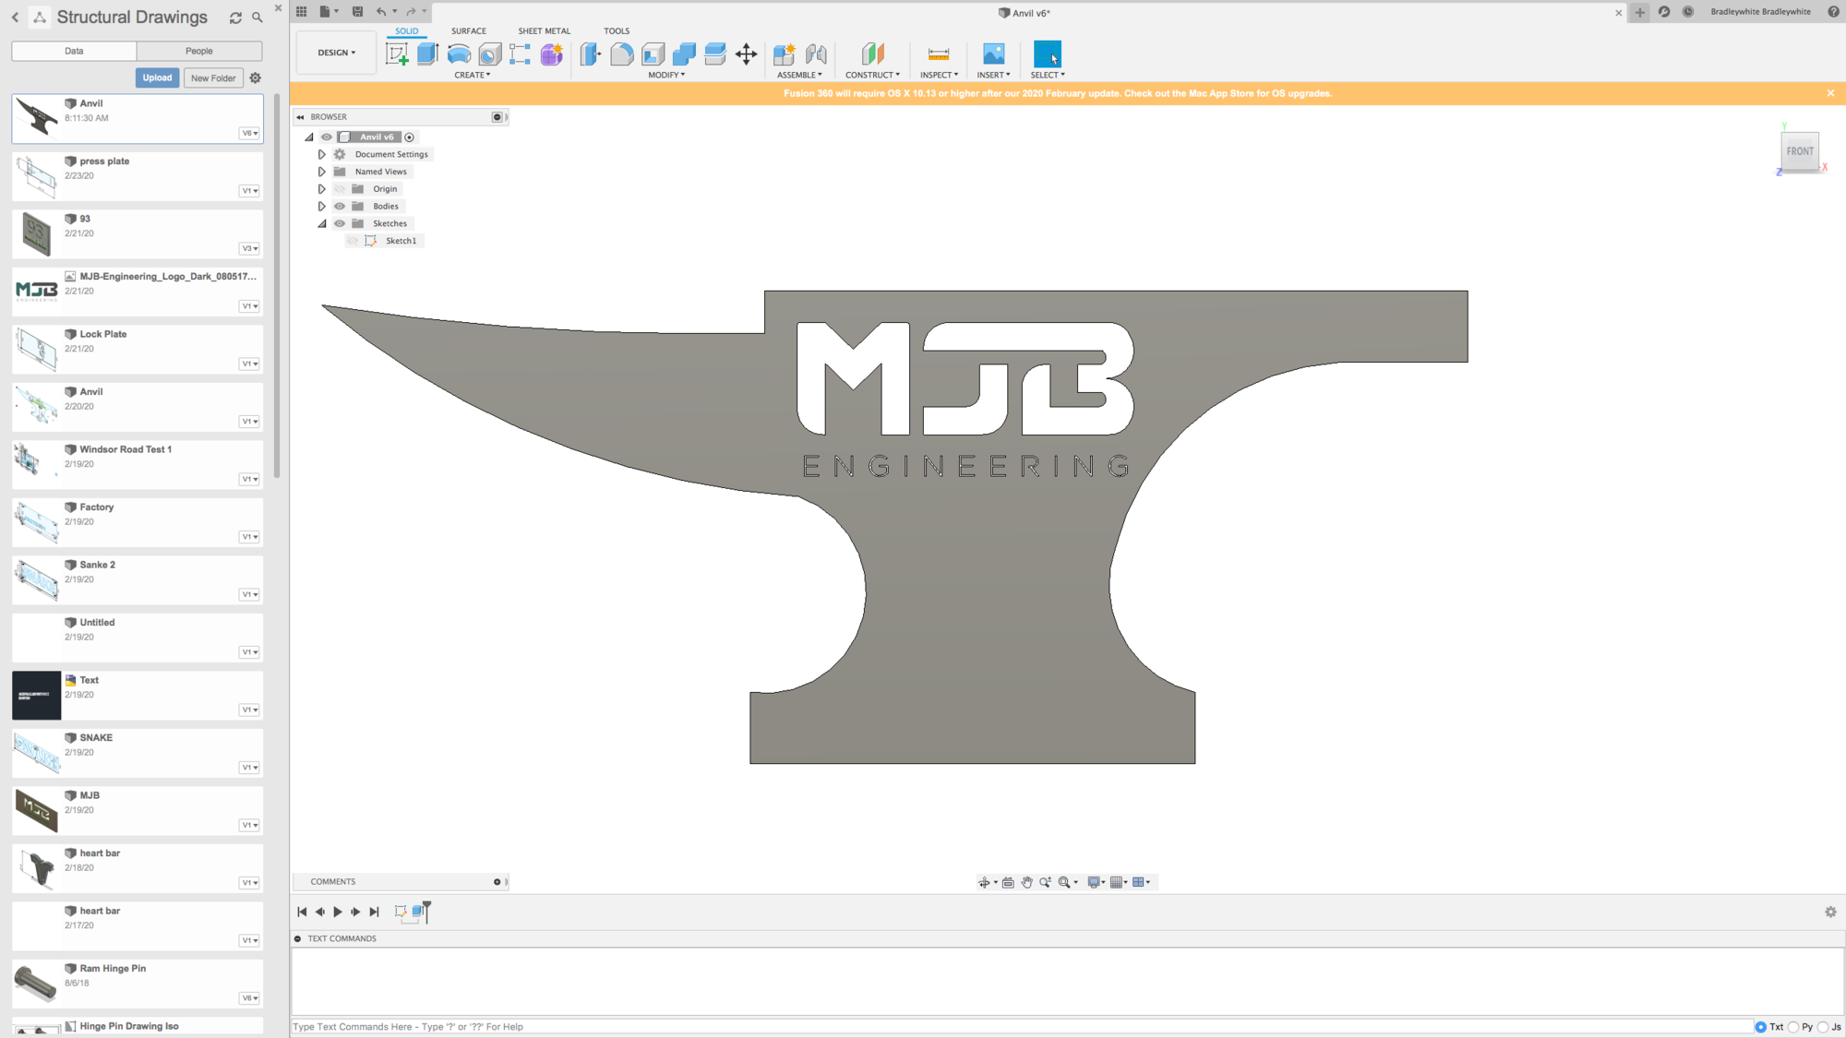The image size is (1846, 1038).
Task: Click the New Folder button
Action: pos(213,78)
